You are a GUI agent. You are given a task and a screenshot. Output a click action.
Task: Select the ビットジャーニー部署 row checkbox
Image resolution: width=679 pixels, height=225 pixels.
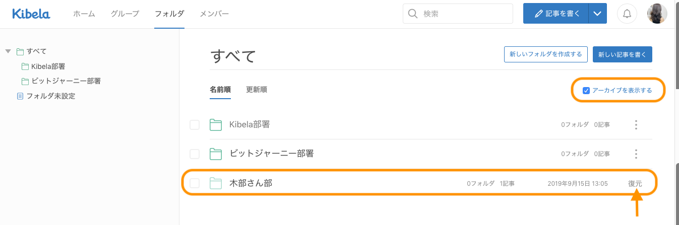(x=195, y=154)
